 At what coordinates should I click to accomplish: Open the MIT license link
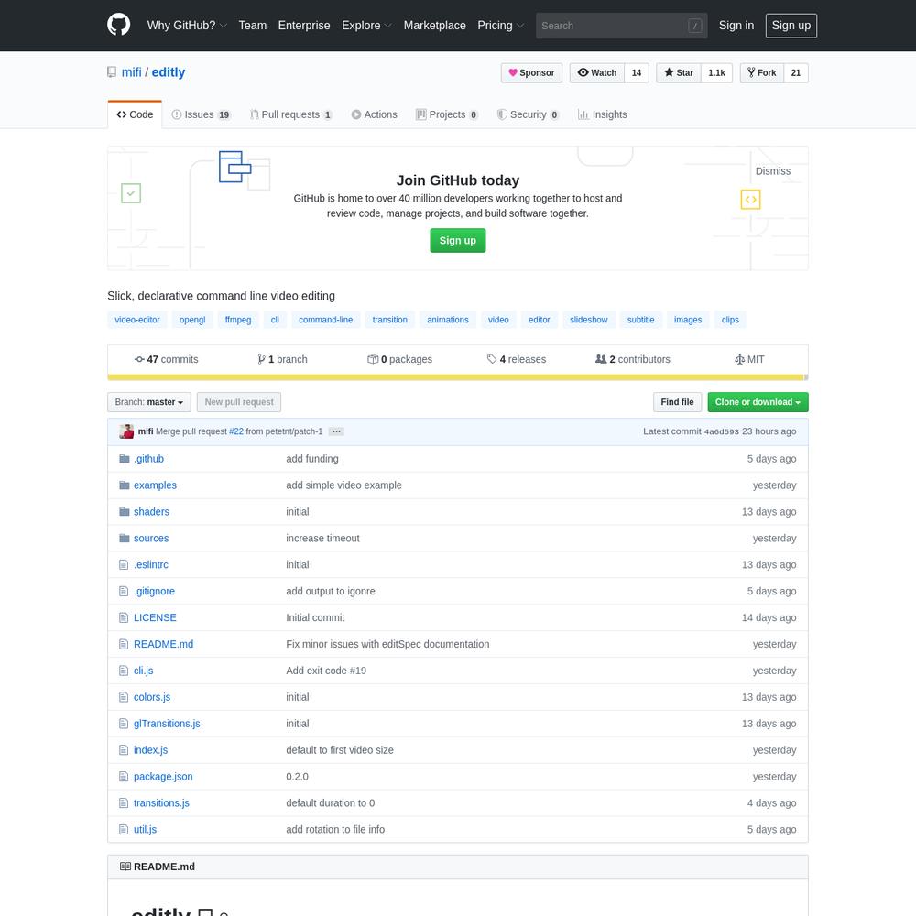tap(749, 359)
